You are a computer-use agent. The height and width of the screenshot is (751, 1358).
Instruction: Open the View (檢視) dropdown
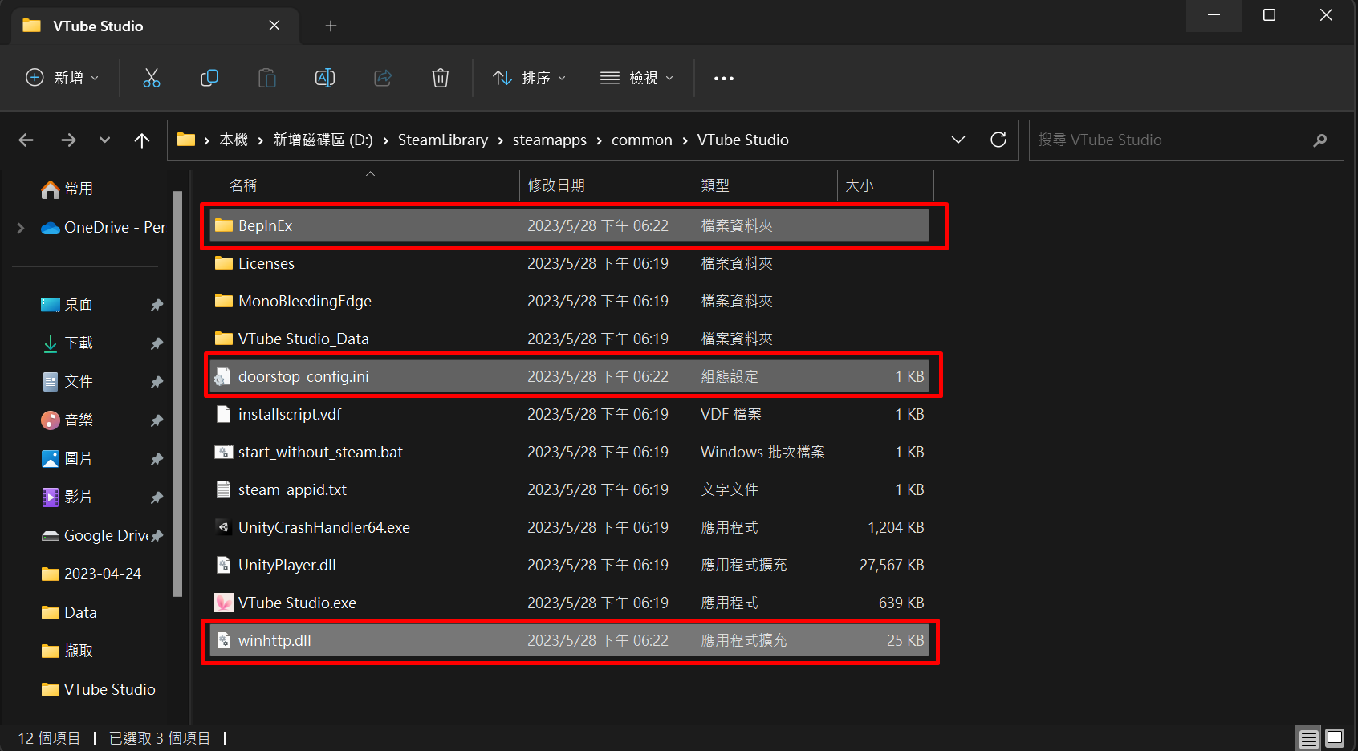636,78
